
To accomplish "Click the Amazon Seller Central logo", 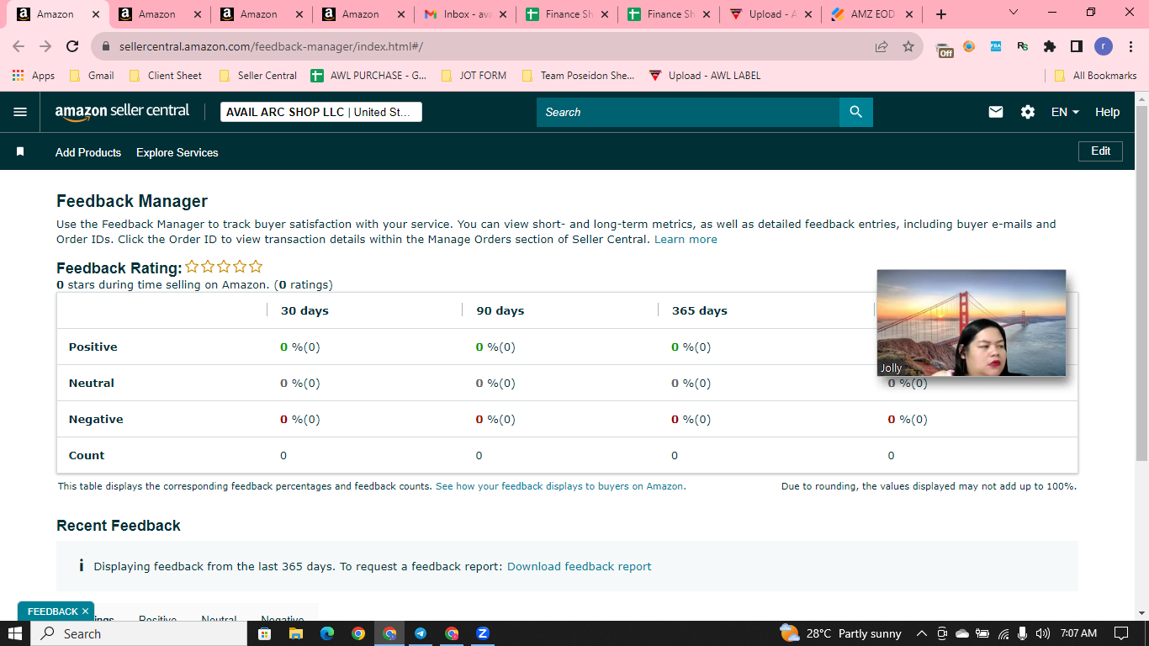I will pyautogui.click(x=123, y=113).
